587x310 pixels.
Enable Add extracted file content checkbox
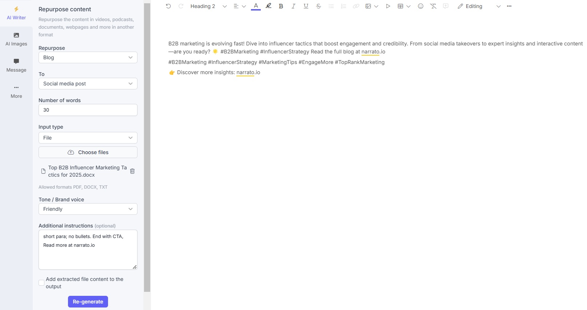click(41, 283)
